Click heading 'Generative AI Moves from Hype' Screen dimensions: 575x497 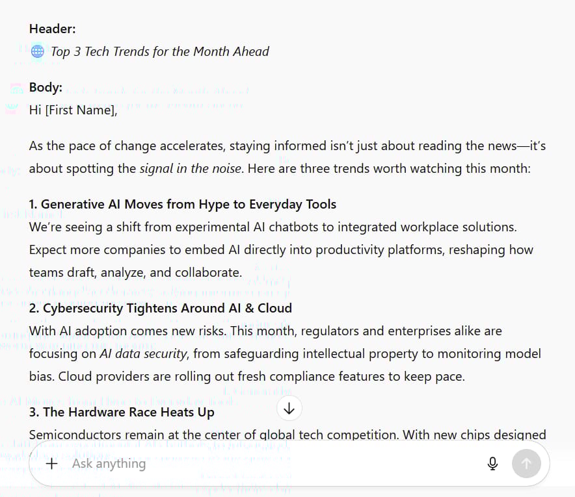(183, 205)
